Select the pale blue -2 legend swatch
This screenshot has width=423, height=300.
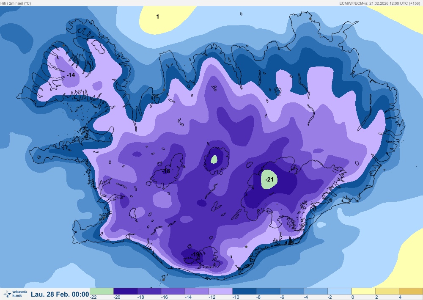click(339, 291)
